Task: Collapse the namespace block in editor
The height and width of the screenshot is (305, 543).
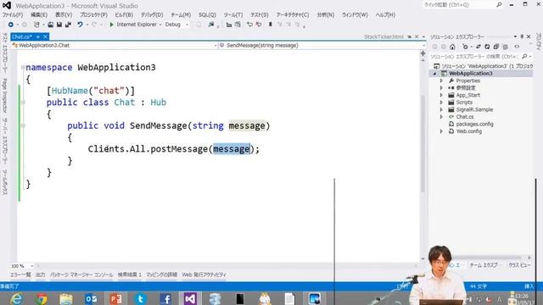Action: (x=23, y=68)
